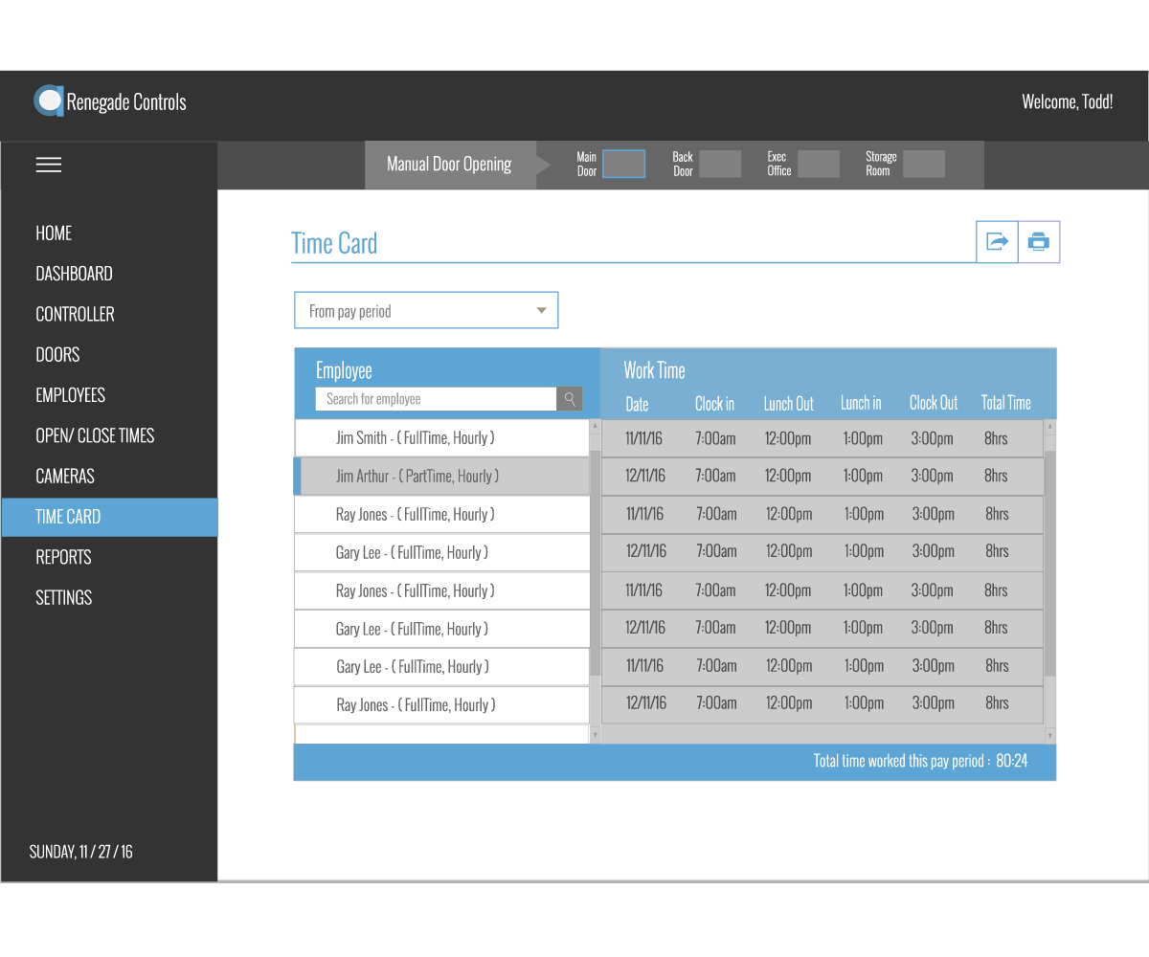Viewport: 1149px width, 957px height.
Task: Toggle the Storage Room door switch
Action: tap(924, 165)
